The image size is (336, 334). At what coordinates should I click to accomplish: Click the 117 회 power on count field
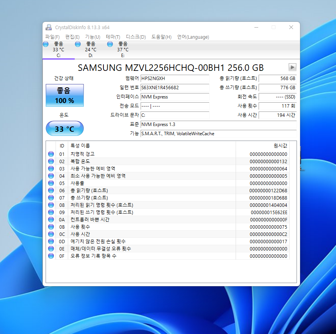(x=278, y=106)
